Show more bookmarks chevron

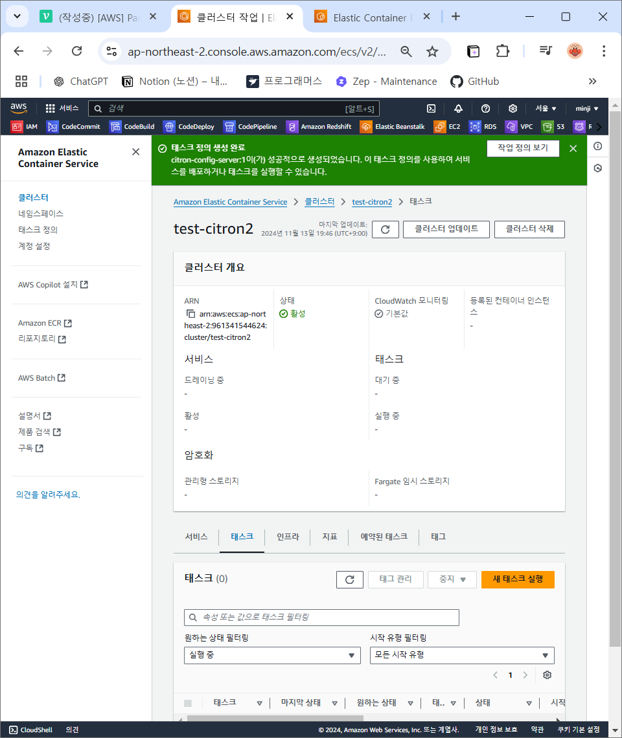pos(592,82)
